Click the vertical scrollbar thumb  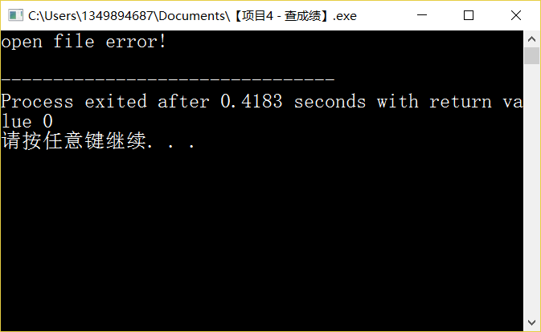tap(531, 56)
